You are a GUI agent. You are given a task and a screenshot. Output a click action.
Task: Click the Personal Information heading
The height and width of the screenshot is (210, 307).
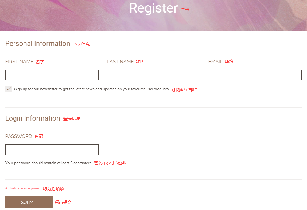pyautogui.click(x=38, y=44)
